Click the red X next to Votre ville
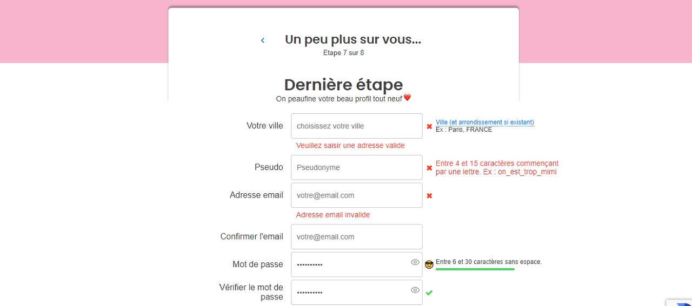 [429, 126]
